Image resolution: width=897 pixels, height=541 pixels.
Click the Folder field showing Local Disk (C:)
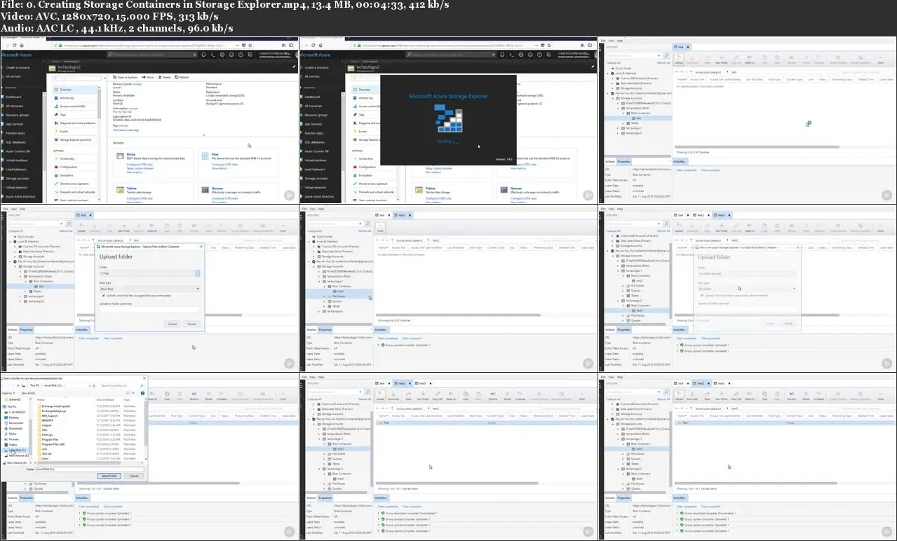[x=90, y=469]
